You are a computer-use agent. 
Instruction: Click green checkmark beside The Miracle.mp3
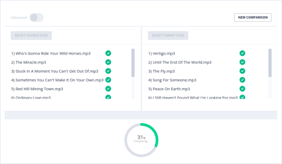pos(108,62)
